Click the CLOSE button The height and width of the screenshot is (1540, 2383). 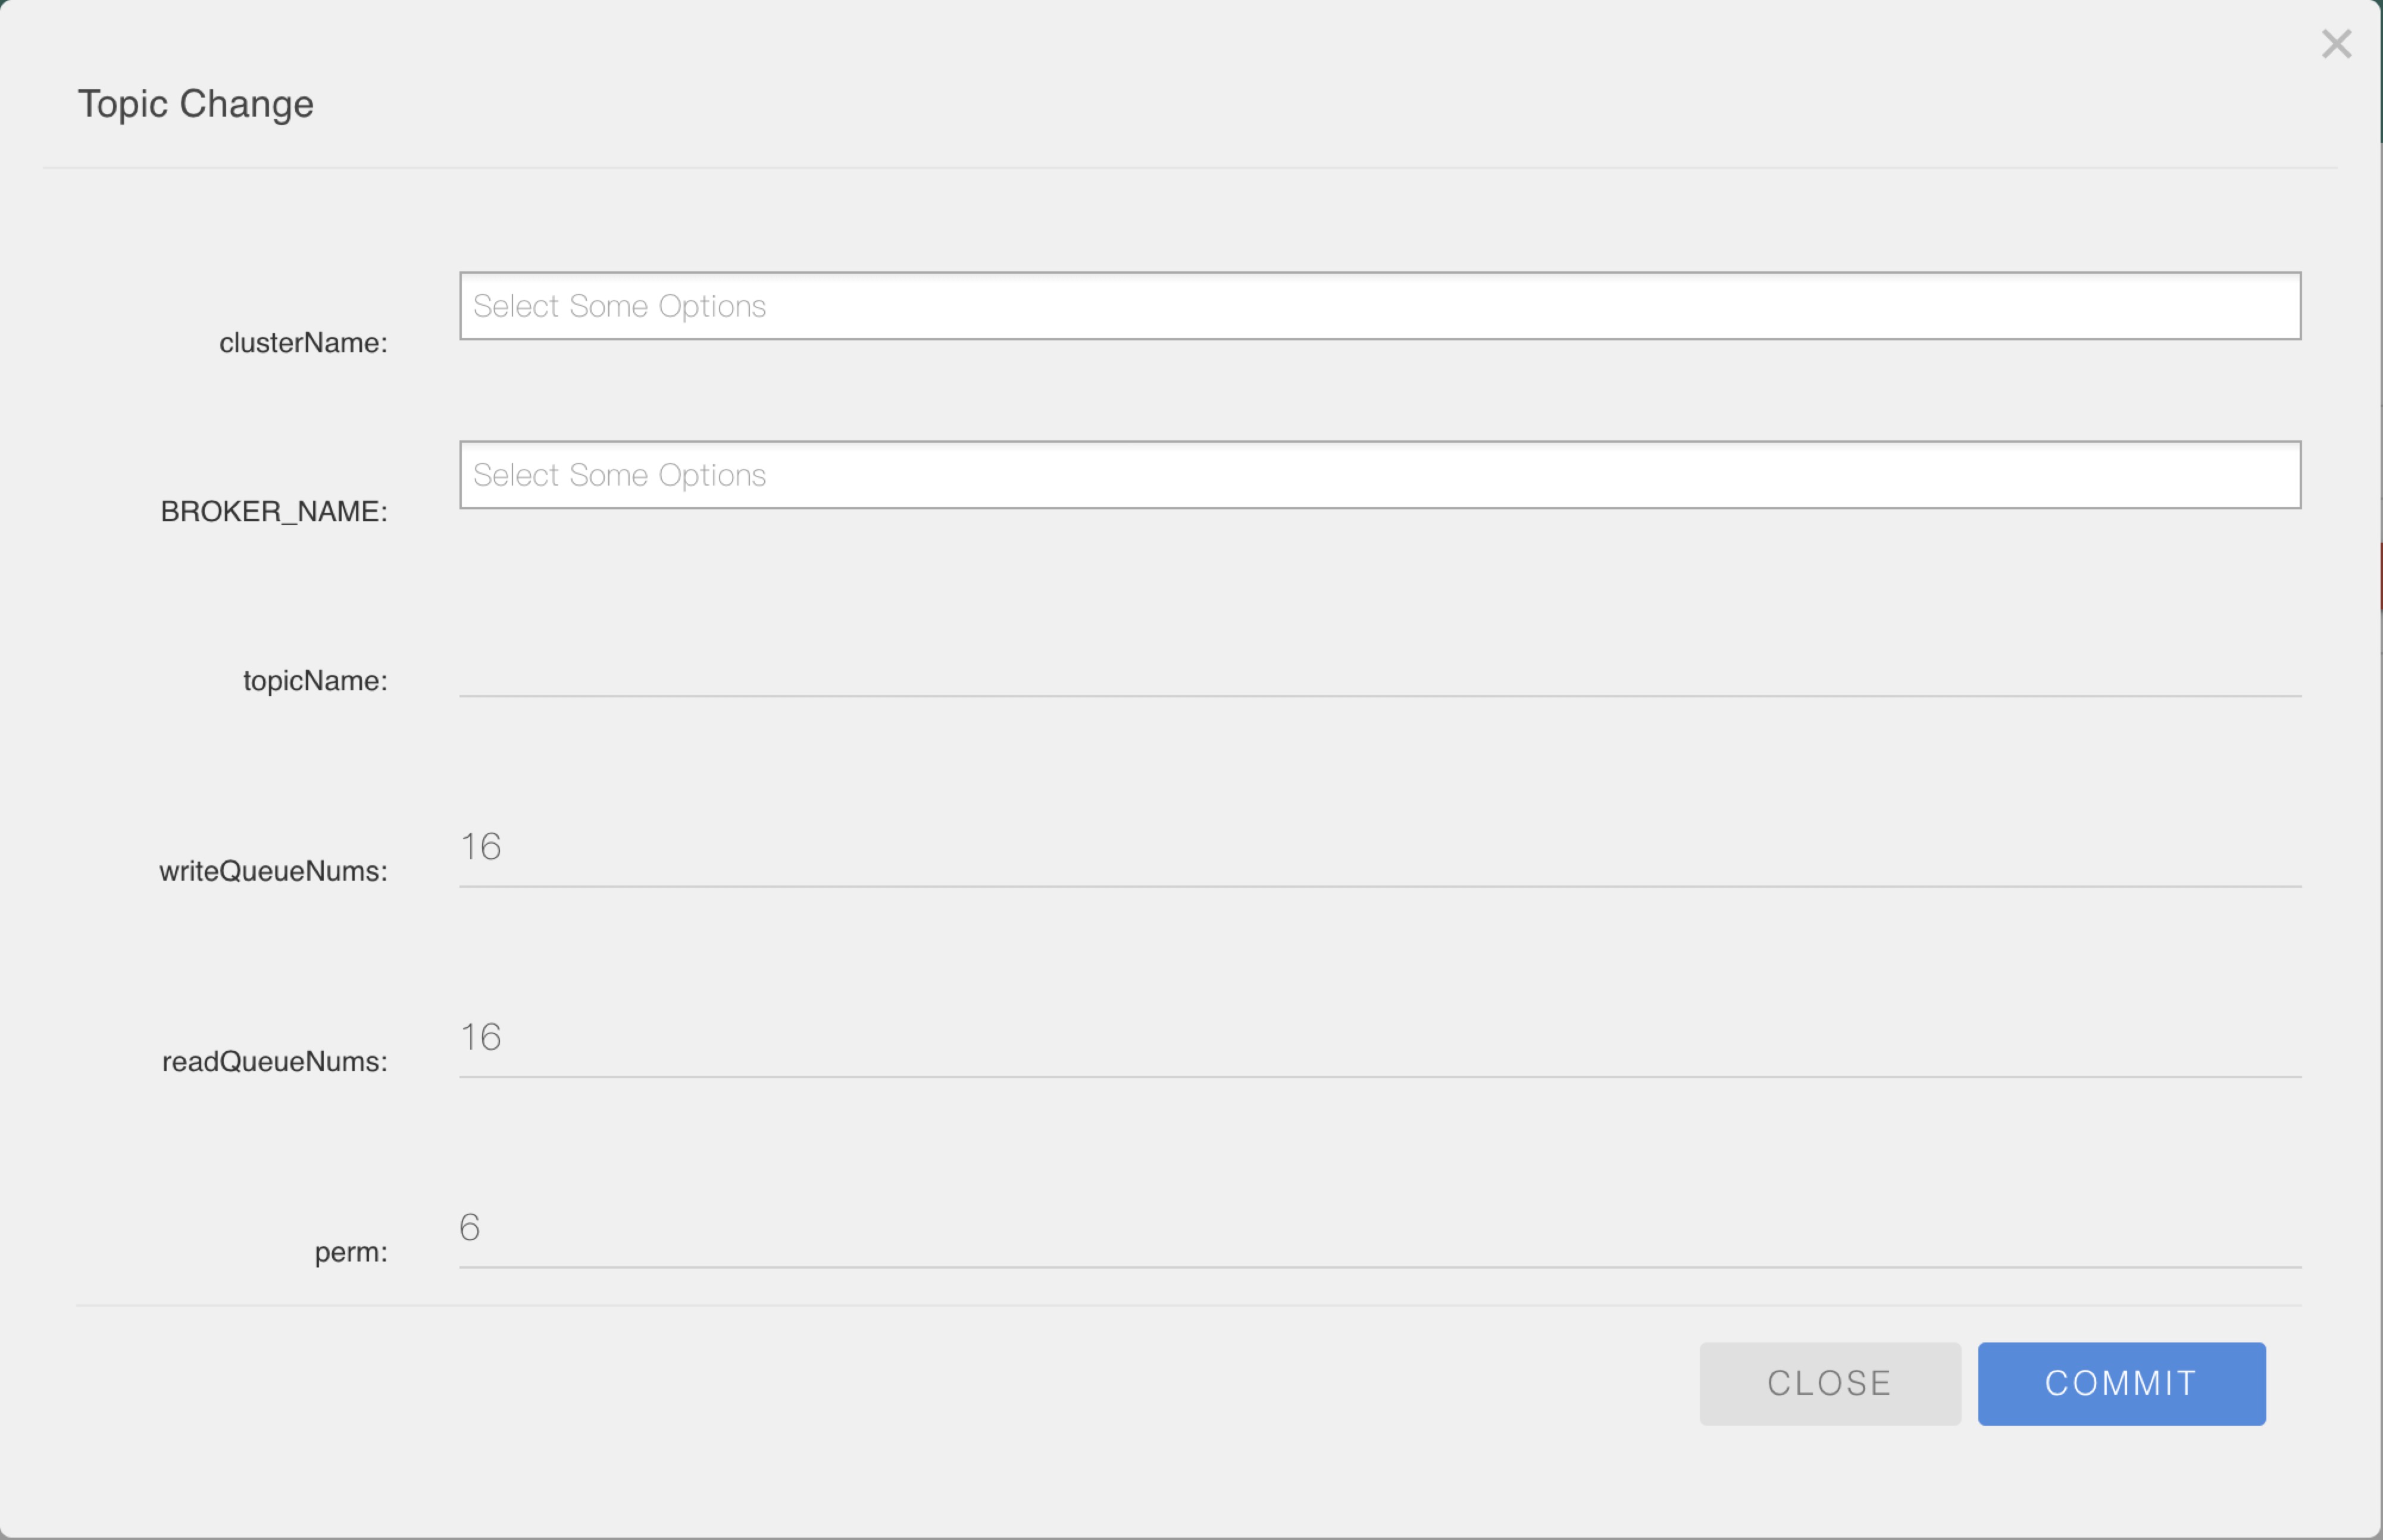[x=1829, y=1383]
